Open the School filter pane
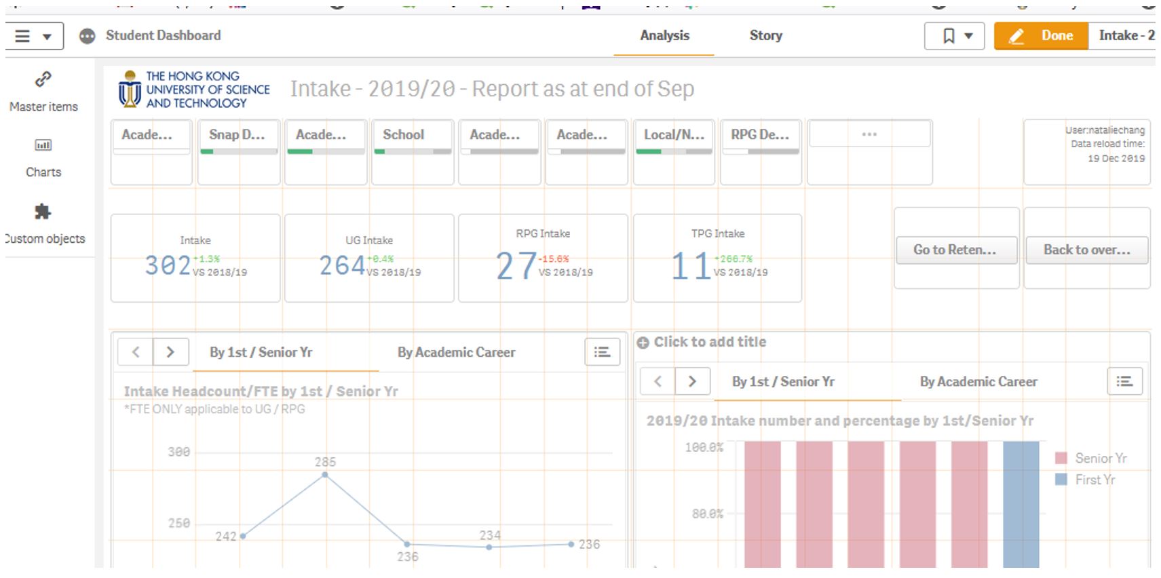This screenshot has width=1161, height=578. click(413, 152)
